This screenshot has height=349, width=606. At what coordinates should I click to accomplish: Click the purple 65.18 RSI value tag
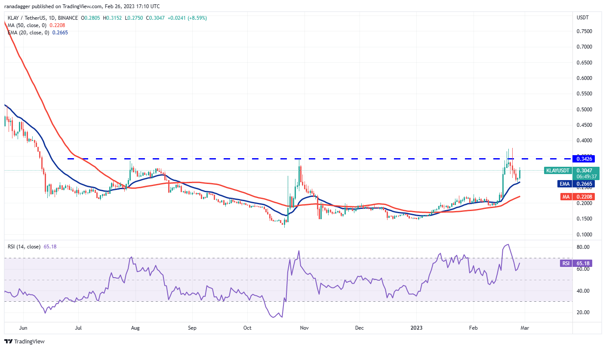(583, 263)
